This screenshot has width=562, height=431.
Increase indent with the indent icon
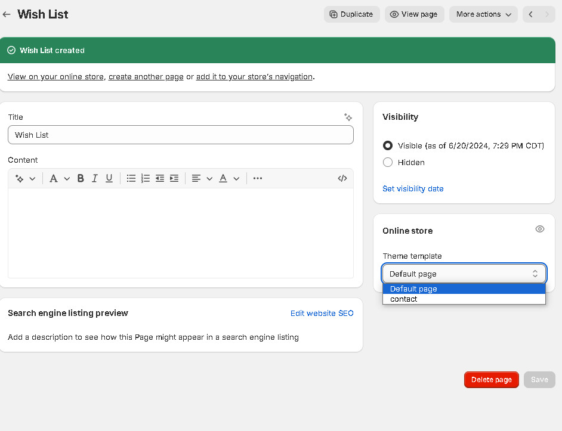pyautogui.click(x=174, y=178)
